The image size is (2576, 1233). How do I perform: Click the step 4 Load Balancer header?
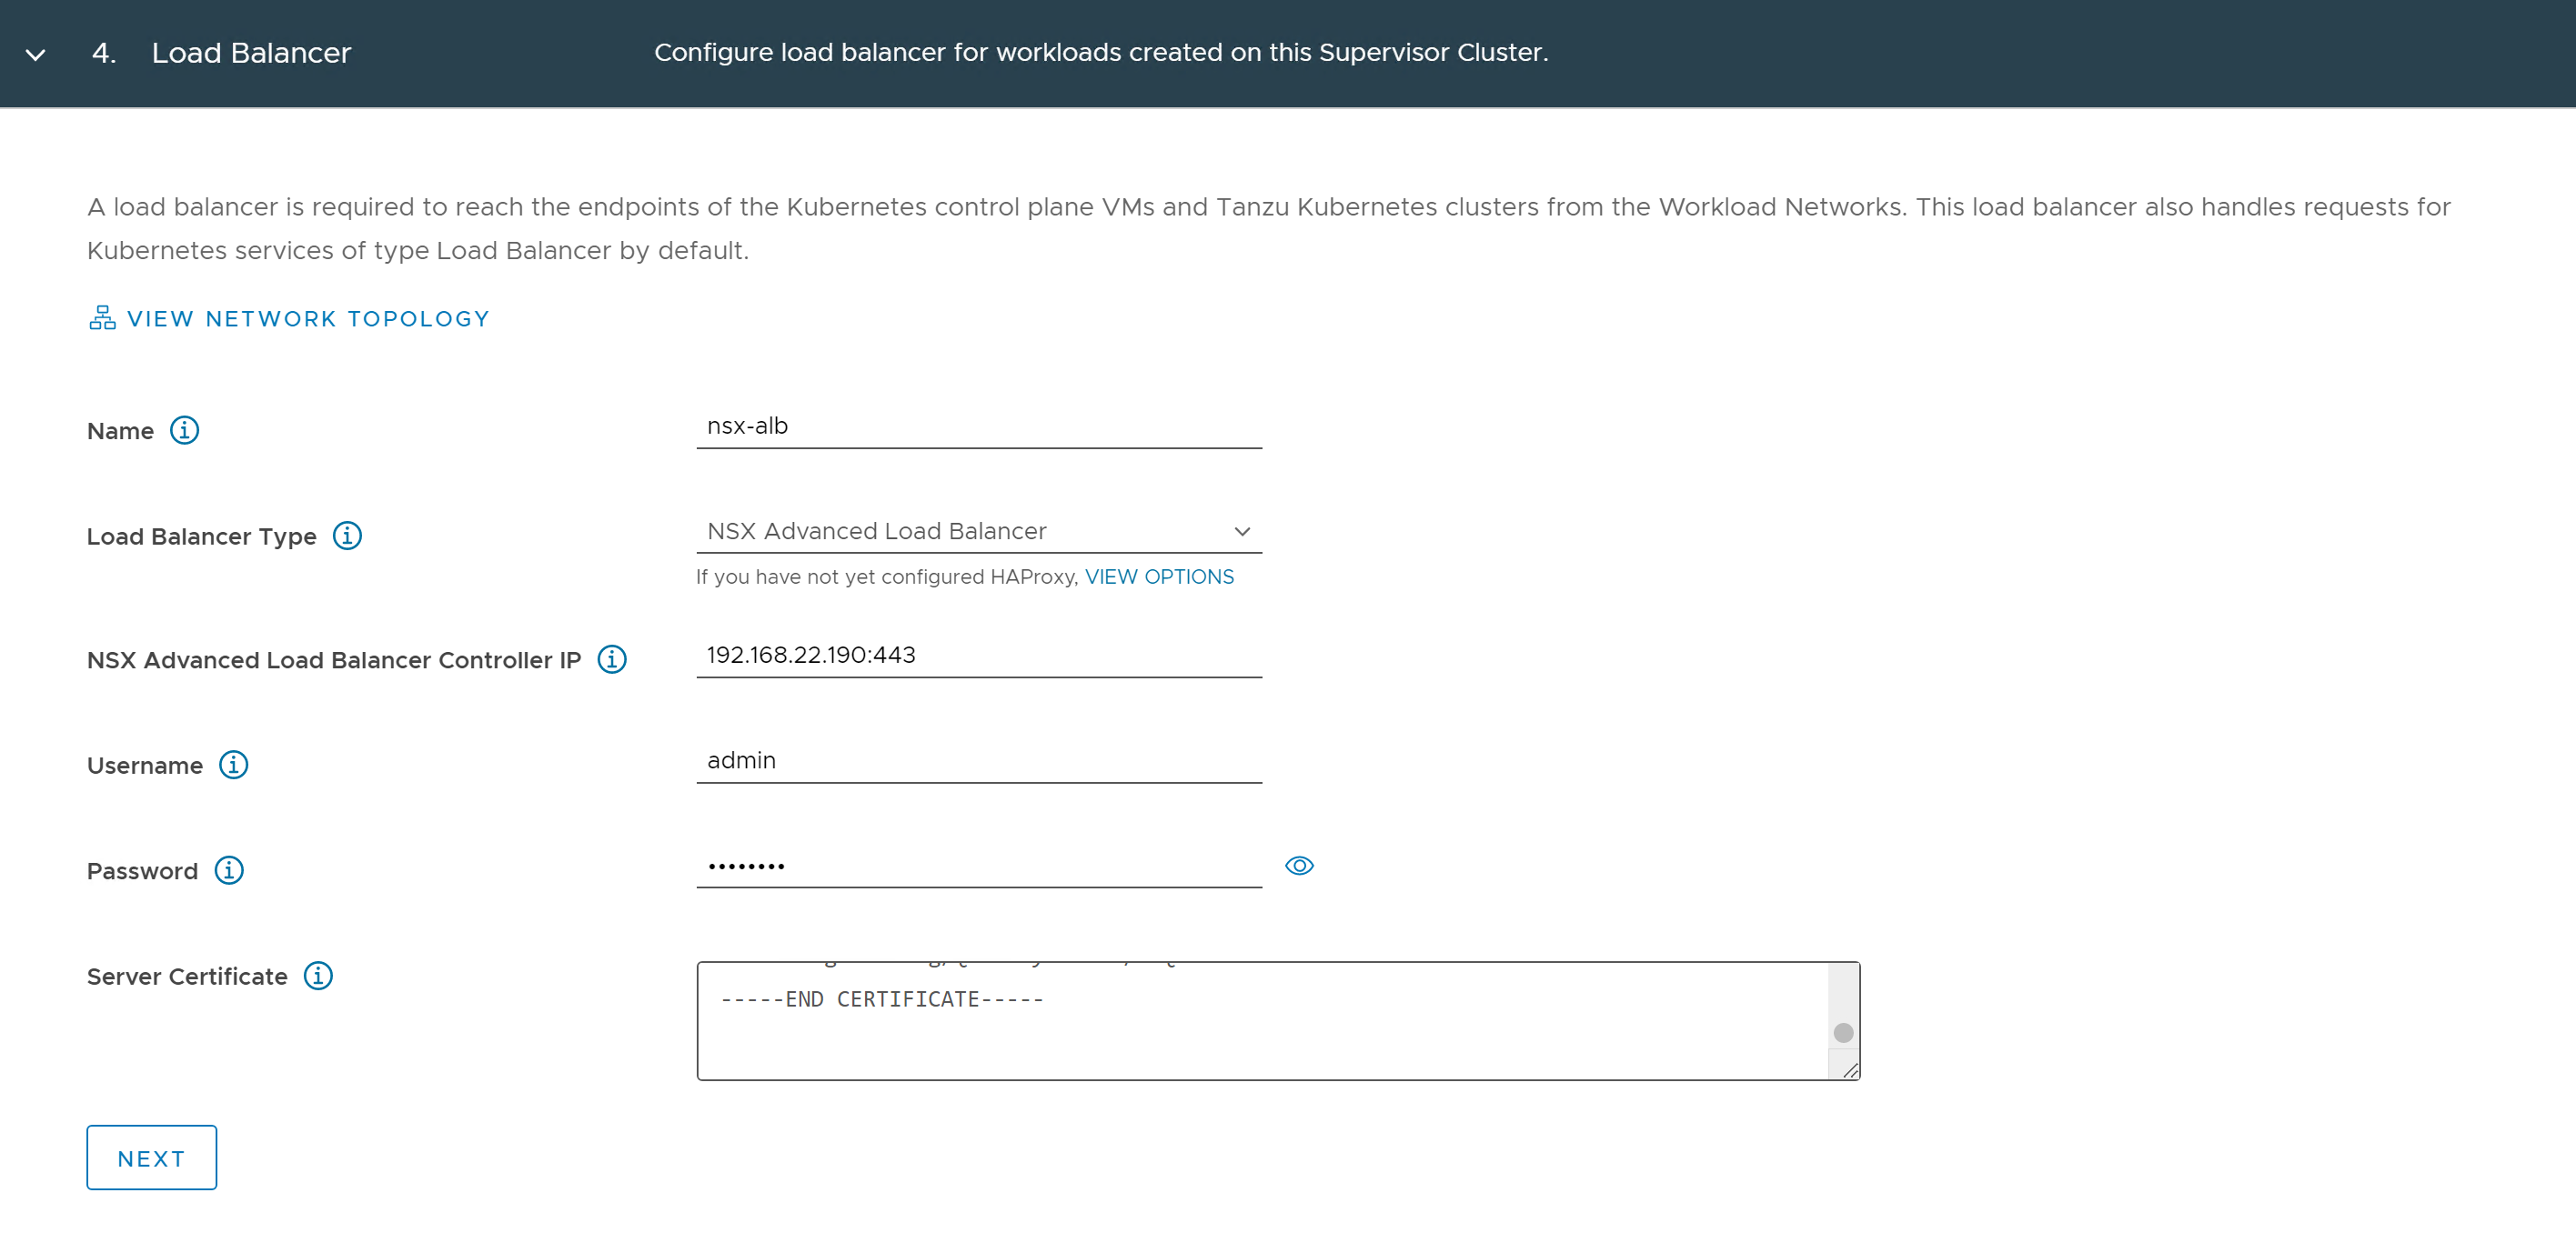point(251,53)
